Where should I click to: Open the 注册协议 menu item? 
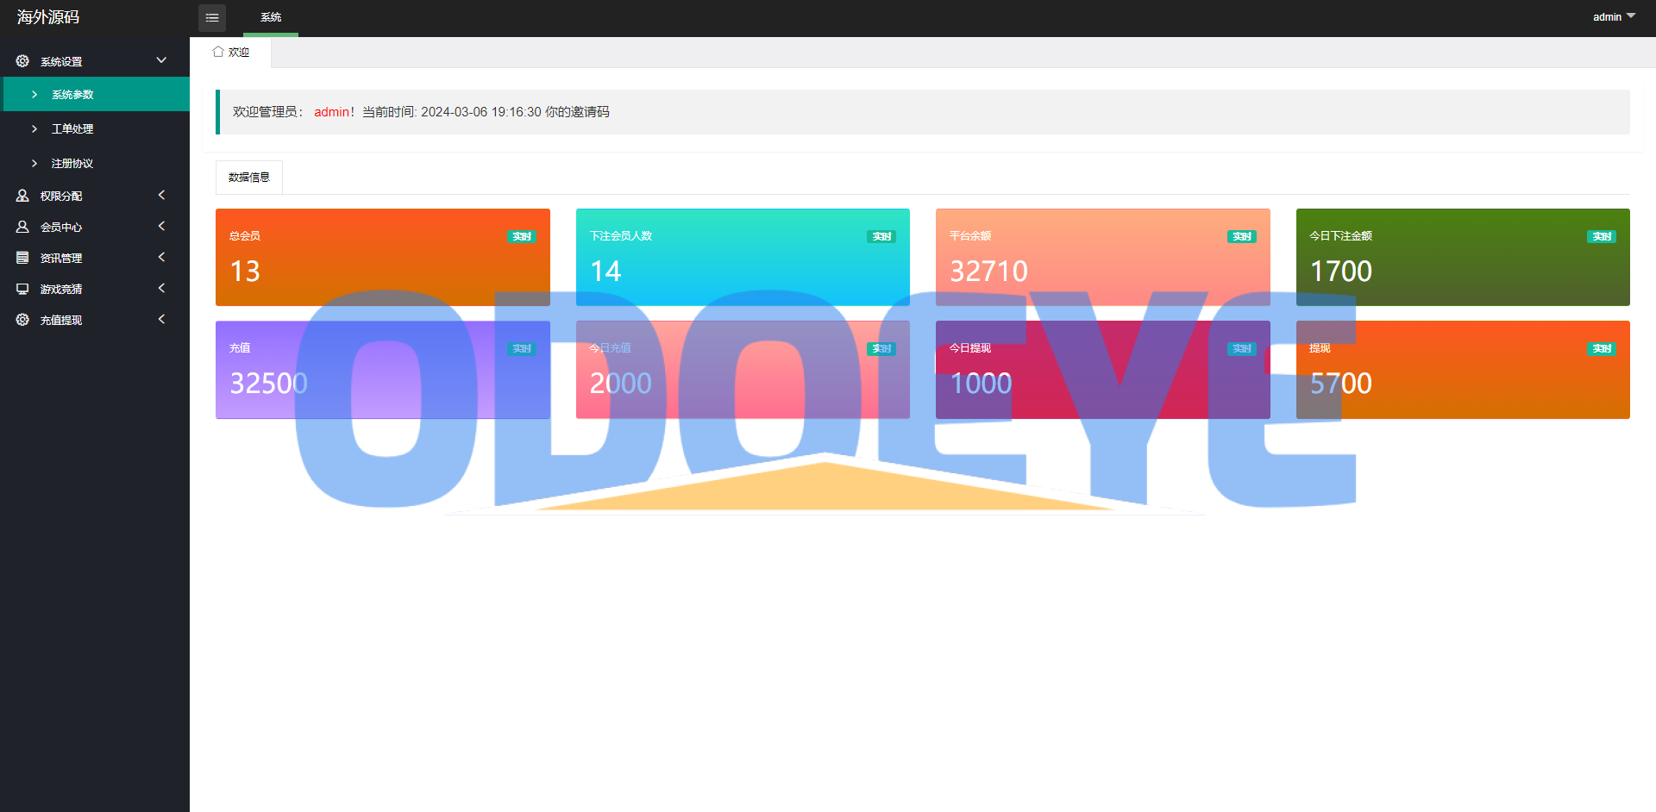click(95, 163)
